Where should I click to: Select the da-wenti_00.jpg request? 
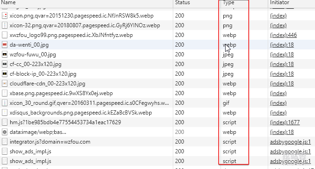[29, 45]
